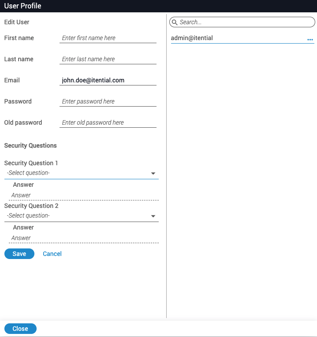The height and width of the screenshot is (337, 317).
Task: Click the Old password input field
Action: [x=108, y=123]
